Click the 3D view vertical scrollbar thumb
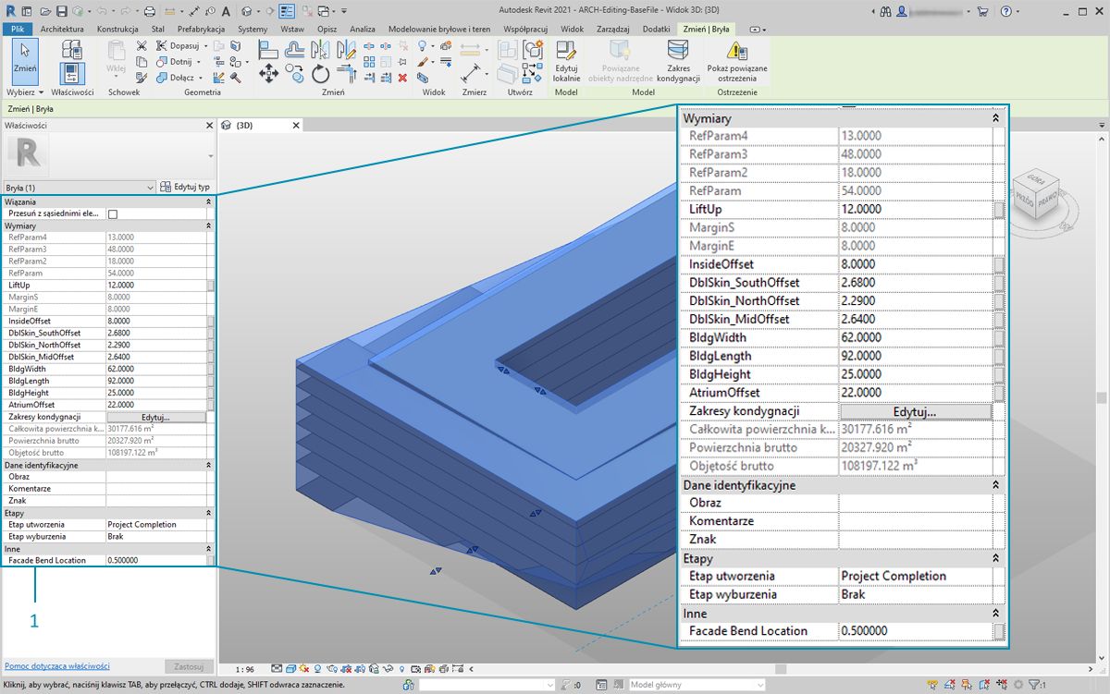 coord(1102,399)
